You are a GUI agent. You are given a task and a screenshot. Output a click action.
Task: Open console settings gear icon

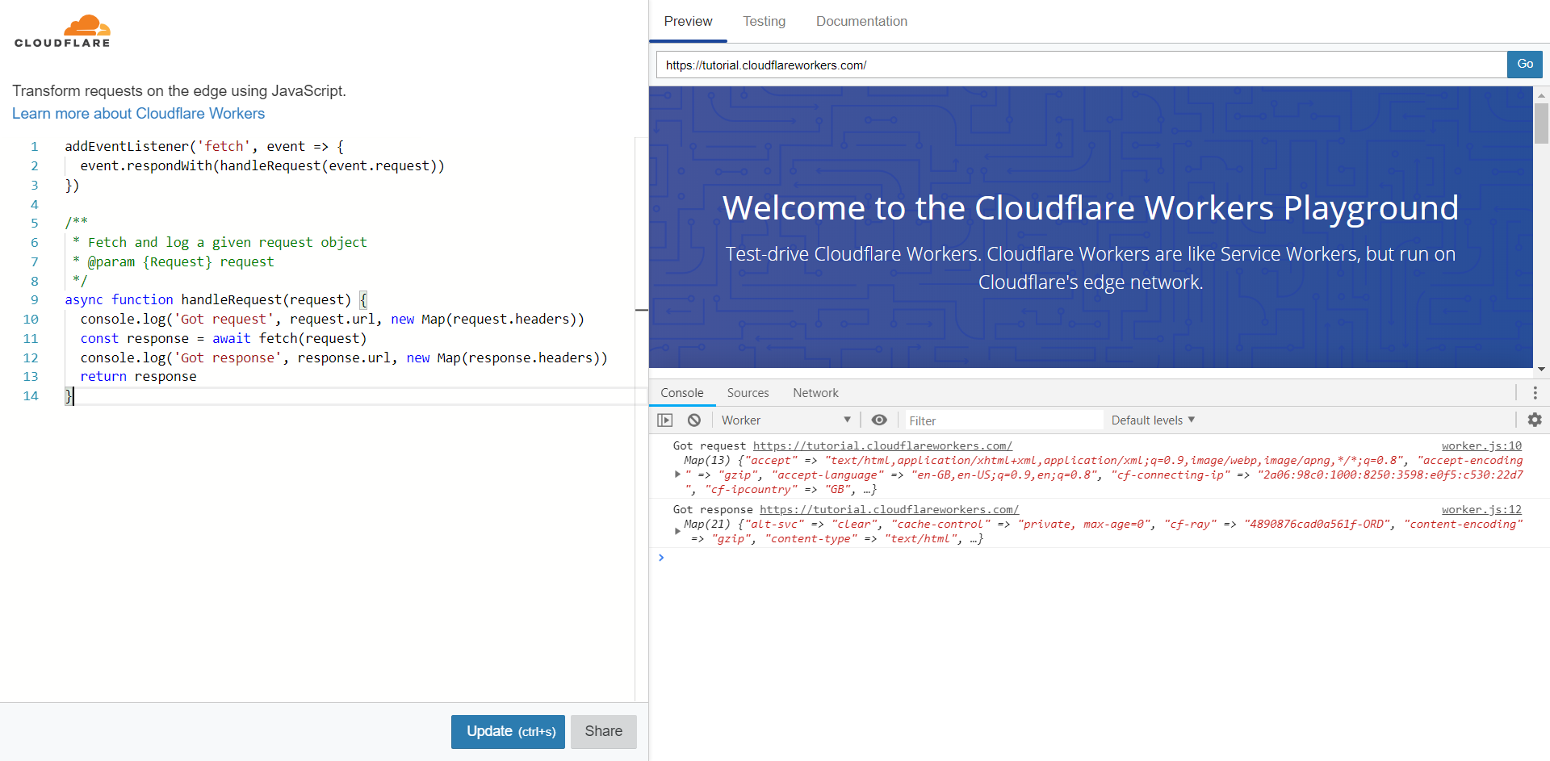1535,420
